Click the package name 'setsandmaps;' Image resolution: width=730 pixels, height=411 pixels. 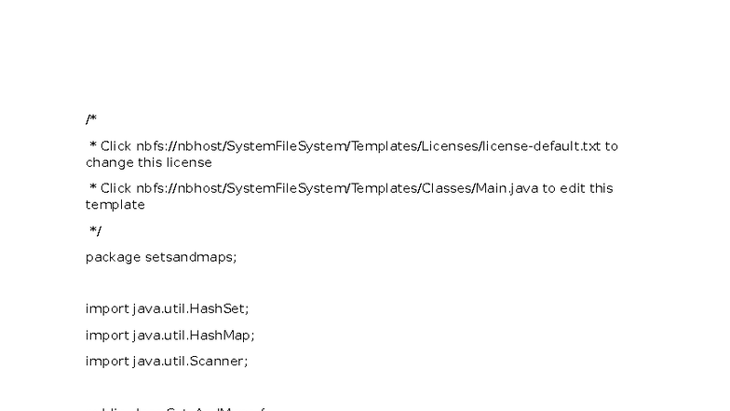[x=191, y=257]
